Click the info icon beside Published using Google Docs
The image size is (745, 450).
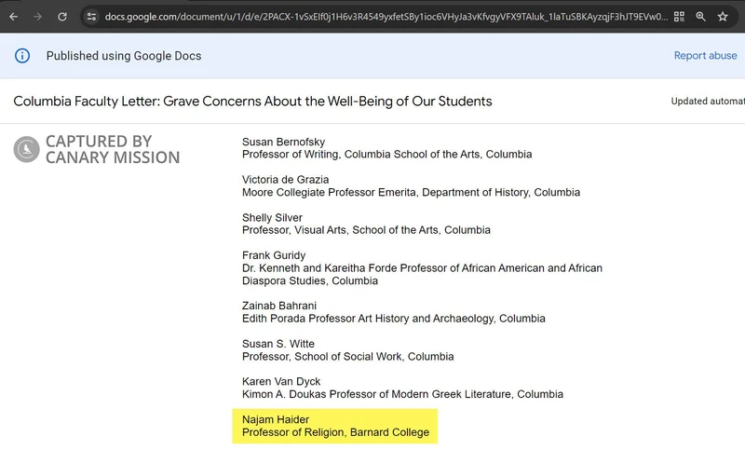pyautogui.click(x=21, y=56)
